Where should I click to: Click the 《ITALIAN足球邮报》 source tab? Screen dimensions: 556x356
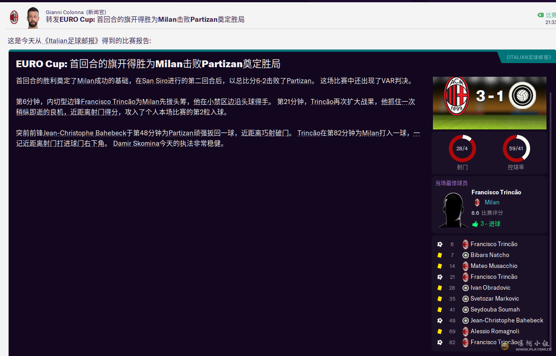click(x=528, y=57)
